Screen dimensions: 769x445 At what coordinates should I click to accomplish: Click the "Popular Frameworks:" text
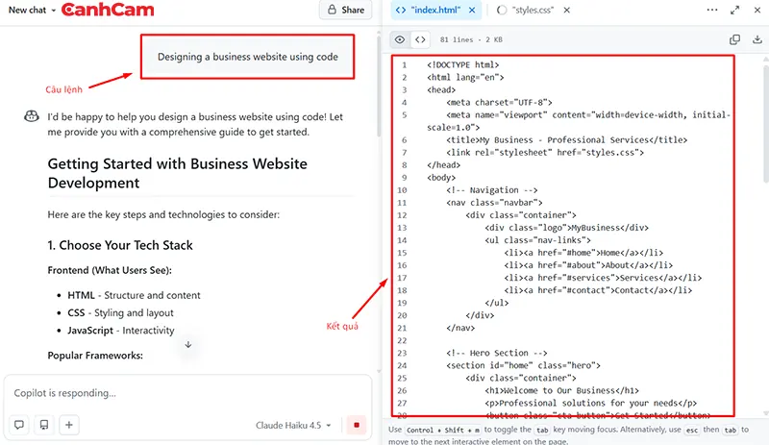pos(95,356)
